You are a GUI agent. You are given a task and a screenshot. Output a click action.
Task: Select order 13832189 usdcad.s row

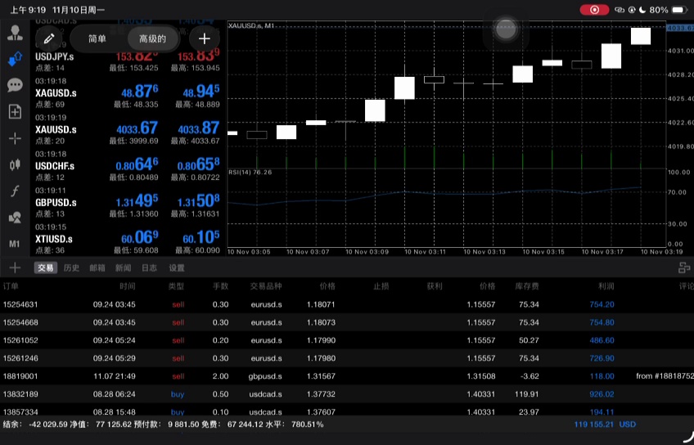point(347,394)
